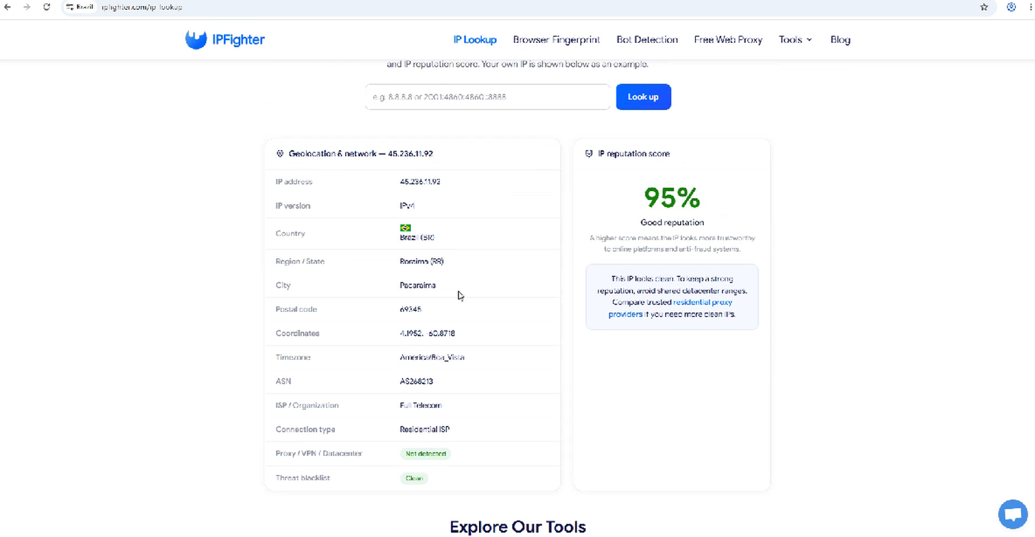
Task: Open the Blog link
Action: tap(840, 40)
